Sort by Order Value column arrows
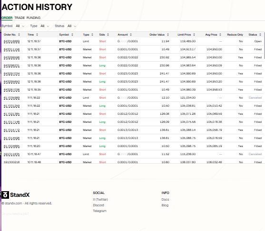The height and width of the screenshot is (231, 265). coord(168,35)
